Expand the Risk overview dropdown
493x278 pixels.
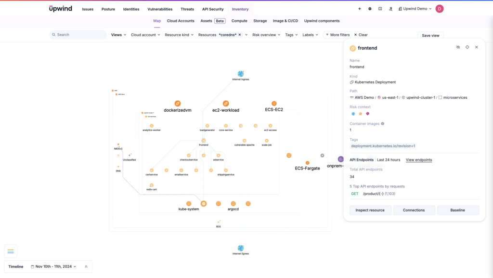click(x=266, y=35)
